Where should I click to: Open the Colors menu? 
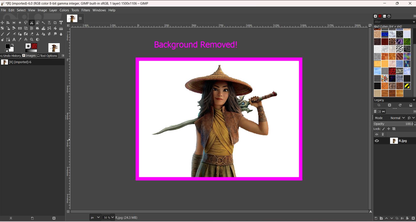pyautogui.click(x=64, y=10)
